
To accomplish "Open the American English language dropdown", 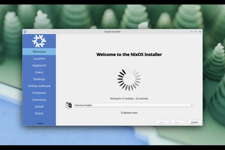I will 134,105.
